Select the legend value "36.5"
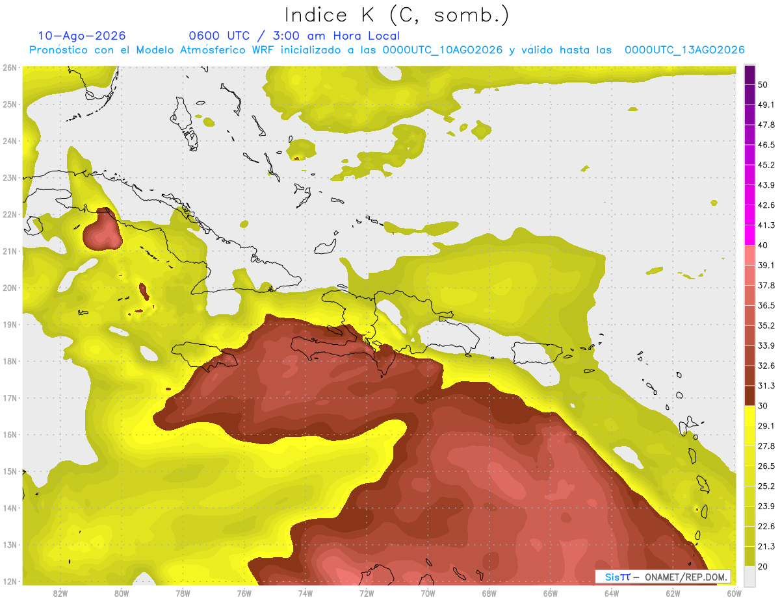The width and height of the screenshot is (780, 602). click(767, 305)
